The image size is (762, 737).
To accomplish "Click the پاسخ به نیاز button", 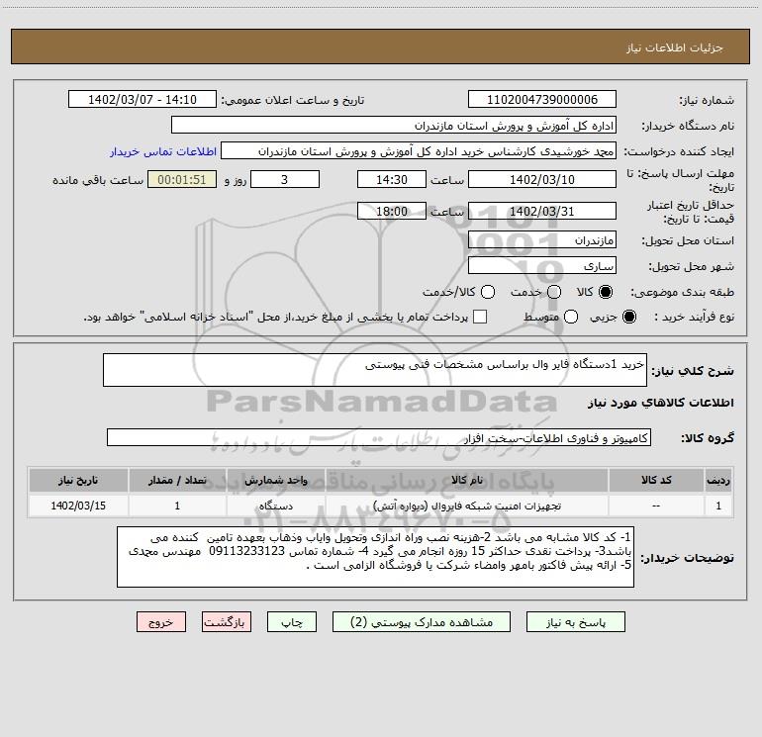I will point(575,622).
